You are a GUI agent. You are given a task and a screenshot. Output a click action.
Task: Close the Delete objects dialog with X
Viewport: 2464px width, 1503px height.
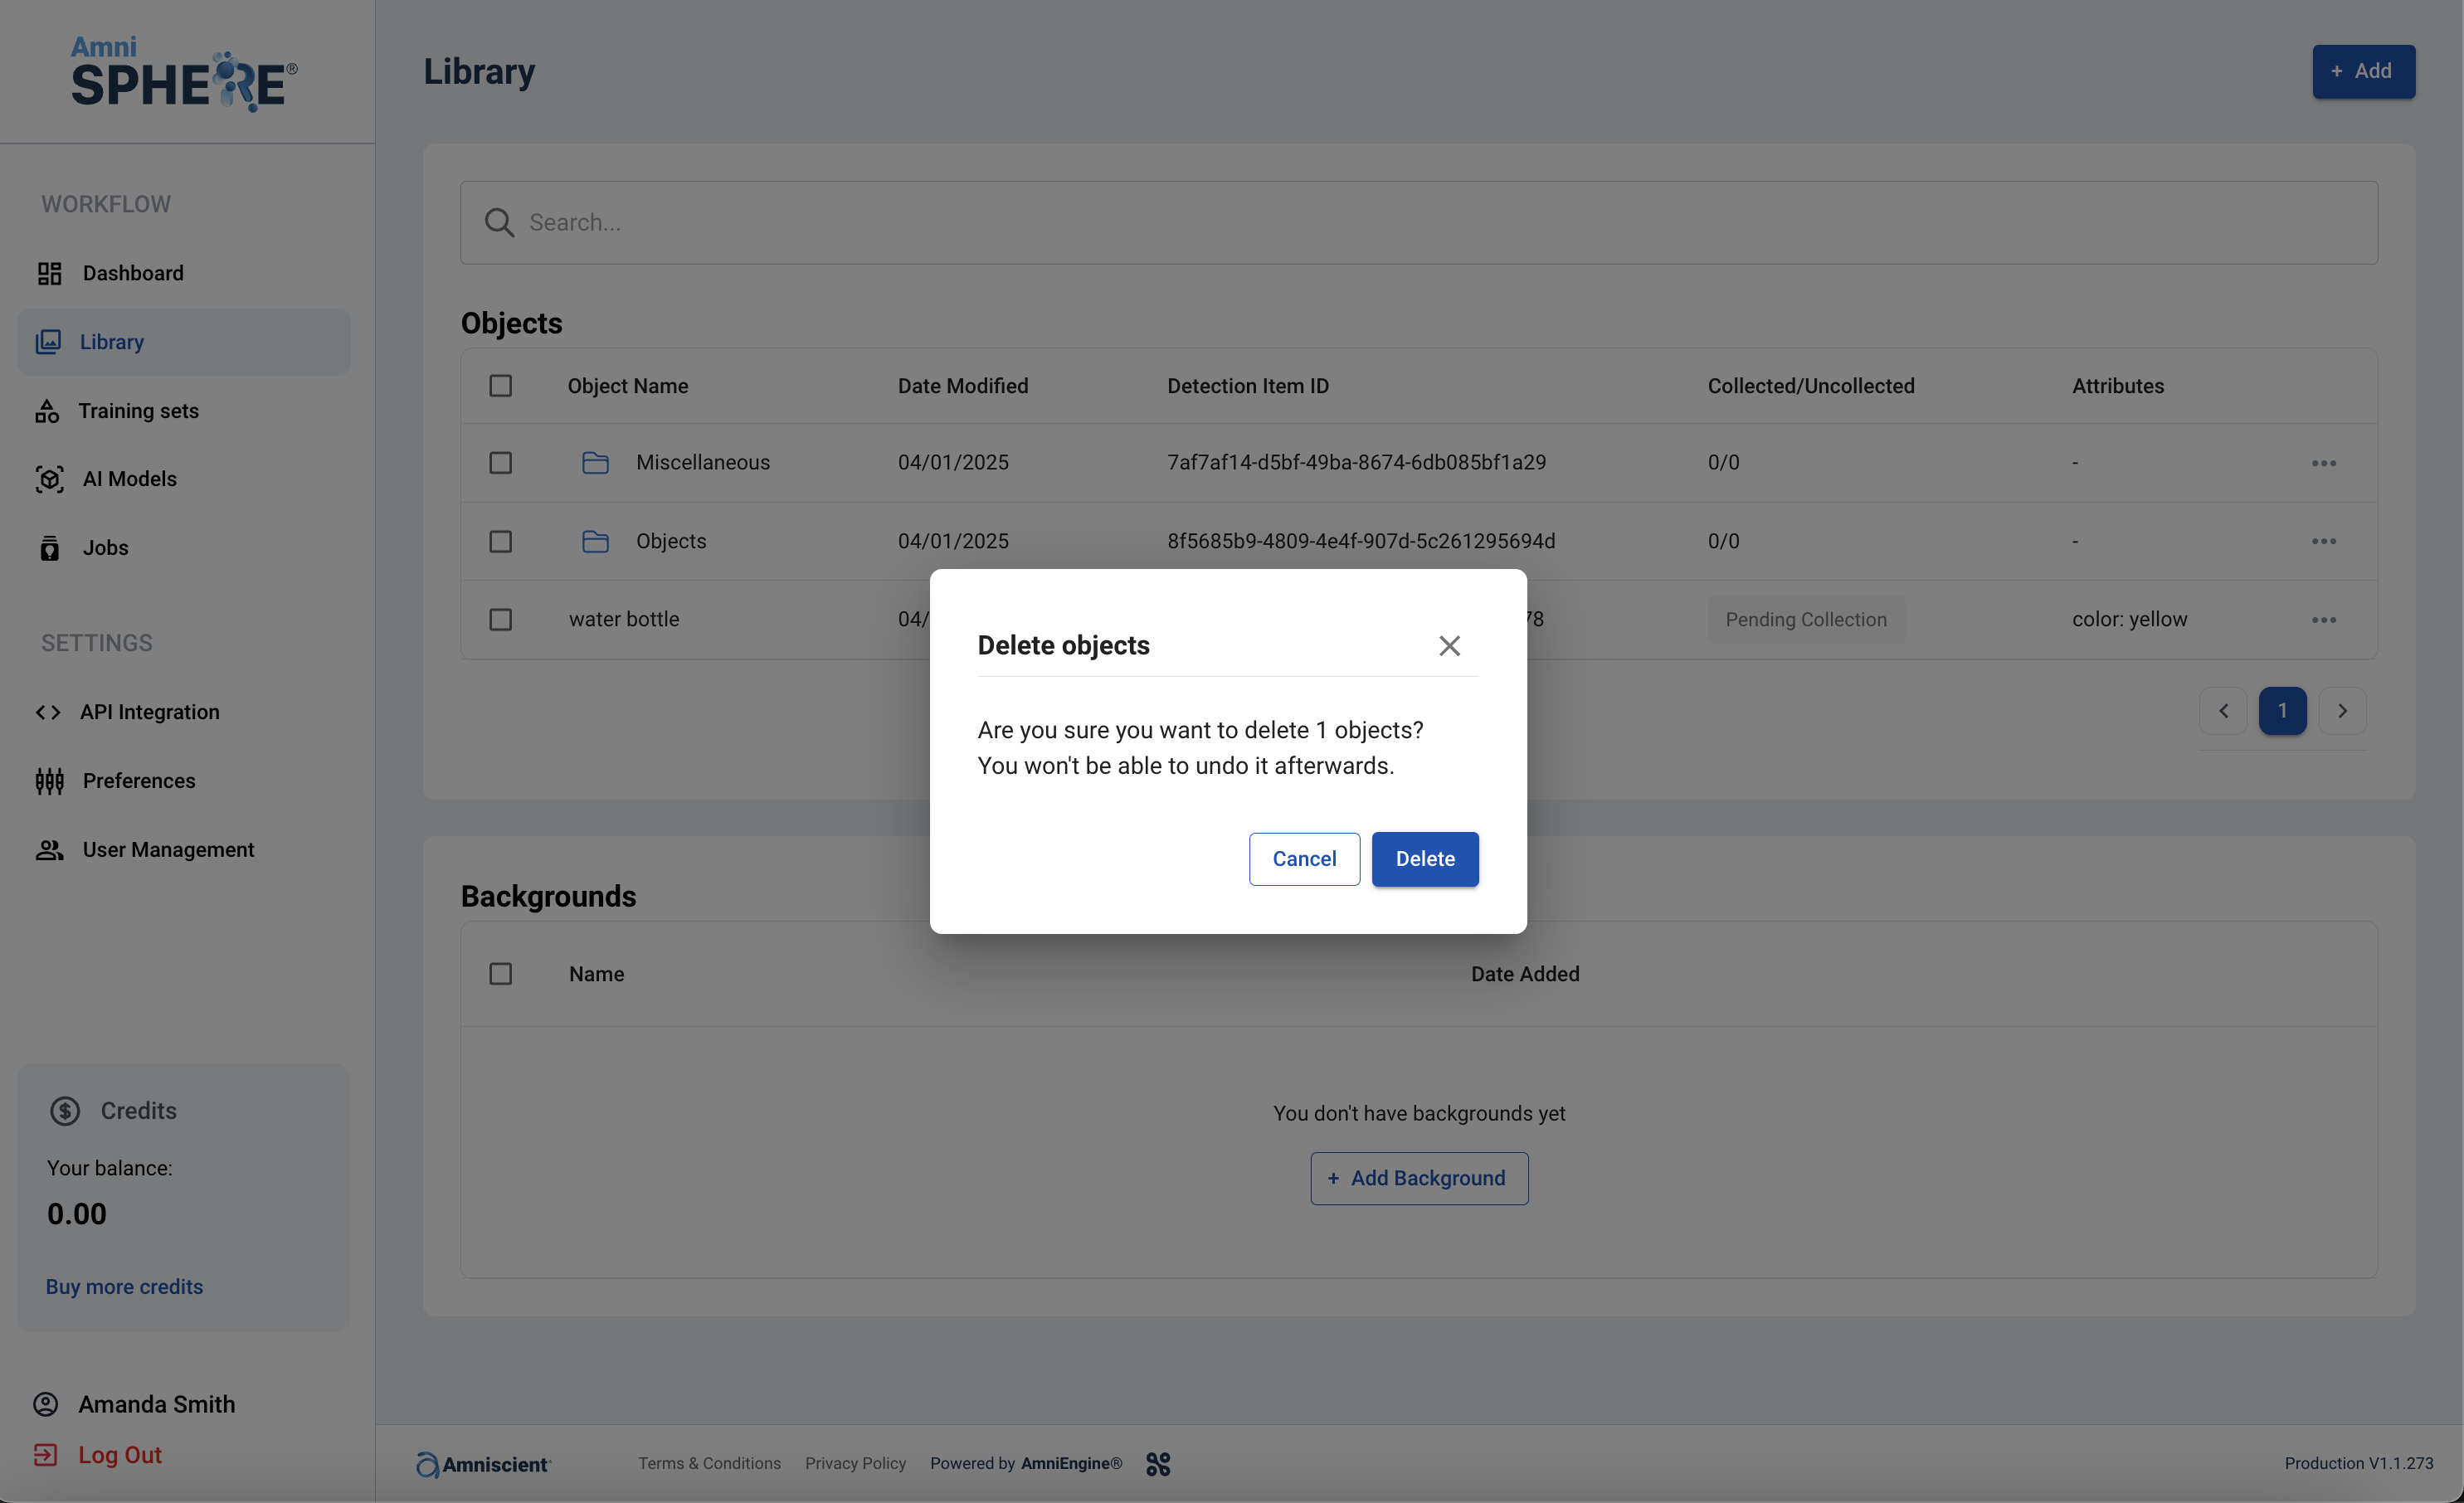click(x=1449, y=646)
